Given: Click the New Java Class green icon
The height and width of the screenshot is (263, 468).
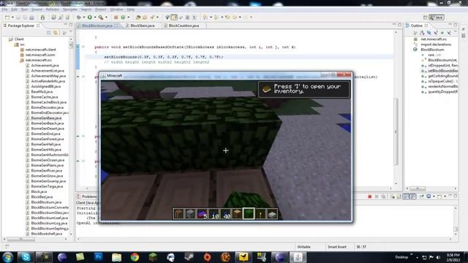Looking at the screenshot, I should click(123, 18).
